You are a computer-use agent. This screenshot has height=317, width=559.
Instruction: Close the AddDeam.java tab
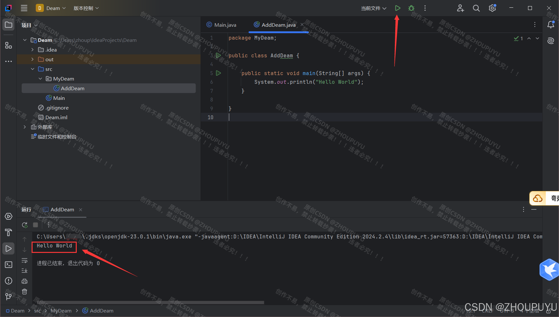pos(302,24)
